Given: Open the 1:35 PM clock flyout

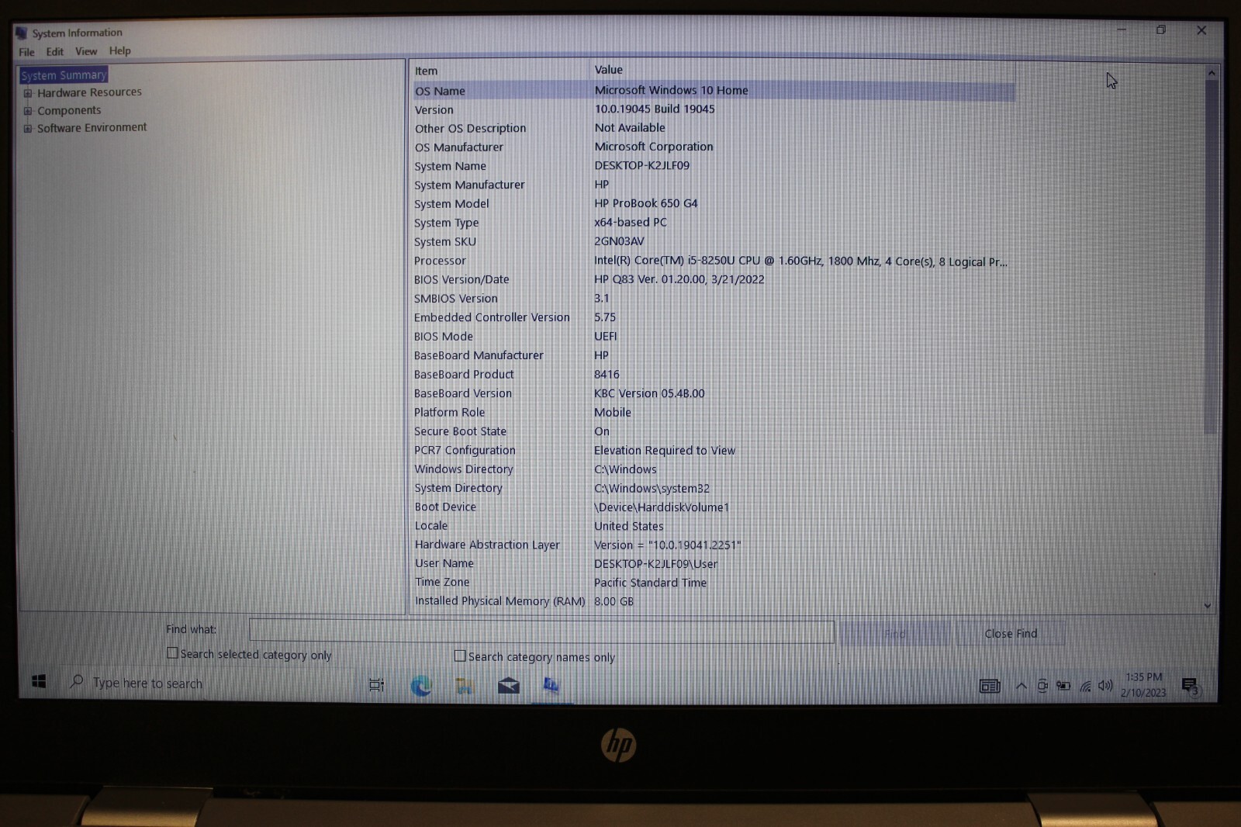Looking at the screenshot, I should [1143, 684].
